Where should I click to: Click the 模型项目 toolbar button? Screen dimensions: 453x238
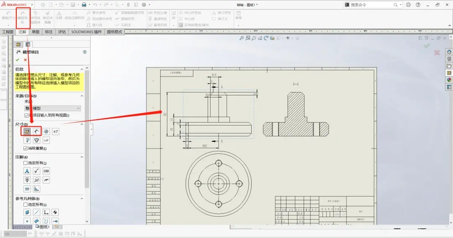click(x=23, y=18)
